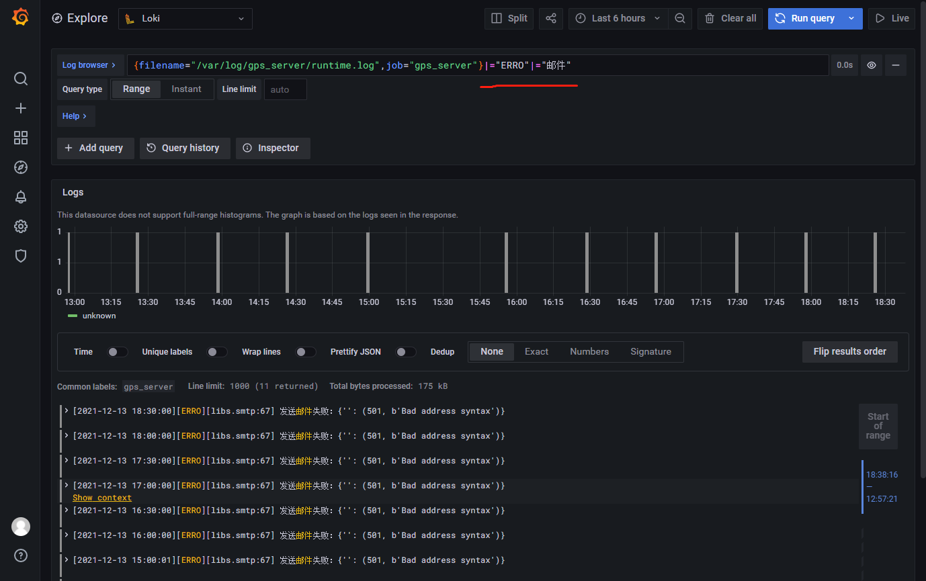Click the Line limit input field
This screenshot has height=581, width=926.
point(286,89)
